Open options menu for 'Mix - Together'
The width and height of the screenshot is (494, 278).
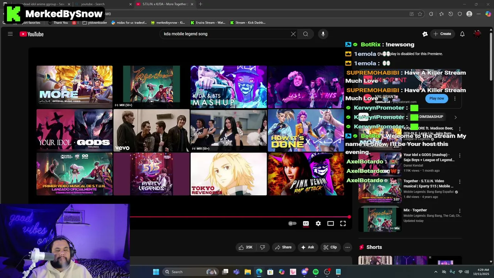pyautogui.click(x=460, y=211)
